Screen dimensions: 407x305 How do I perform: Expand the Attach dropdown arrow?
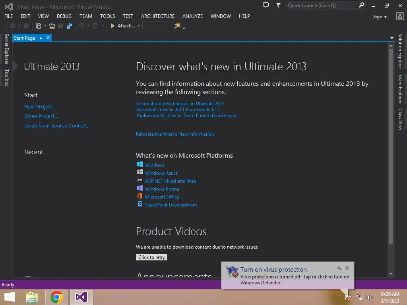139,26
